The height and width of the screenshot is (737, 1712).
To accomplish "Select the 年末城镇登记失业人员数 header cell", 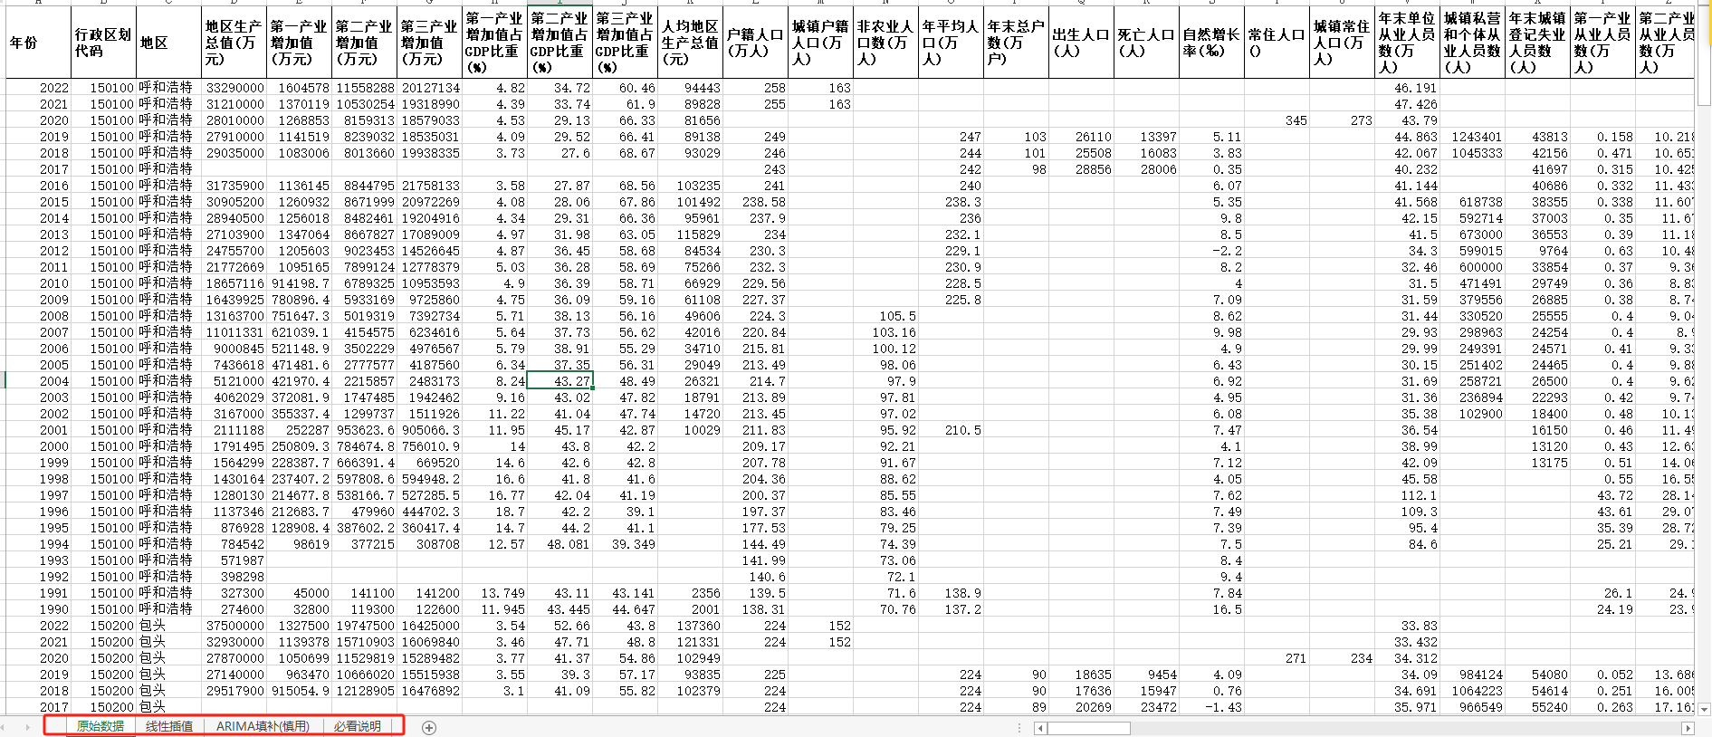I will (x=1537, y=43).
